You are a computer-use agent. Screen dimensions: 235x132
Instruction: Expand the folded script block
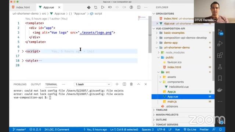23,51
